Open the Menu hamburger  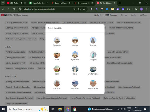tap(143, 15)
